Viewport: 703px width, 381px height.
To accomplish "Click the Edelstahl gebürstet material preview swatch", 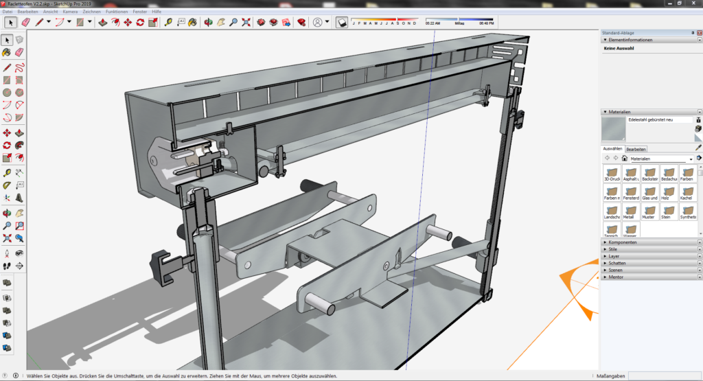I will (612, 129).
